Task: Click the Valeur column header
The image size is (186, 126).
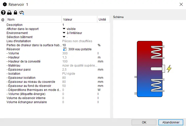Action: tap(79, 20)
